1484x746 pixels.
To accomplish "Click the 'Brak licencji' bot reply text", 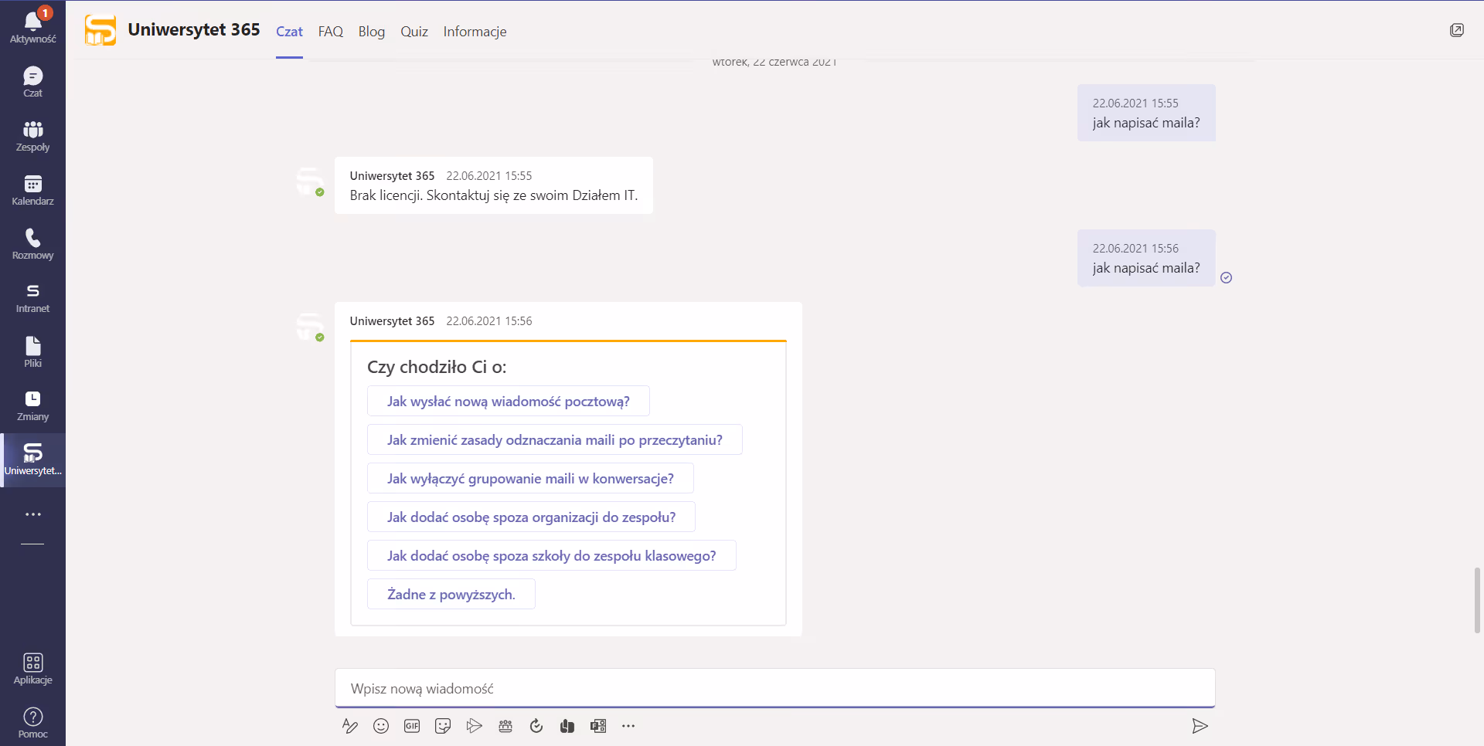I will pyautogui.click(x=494, y=195).
